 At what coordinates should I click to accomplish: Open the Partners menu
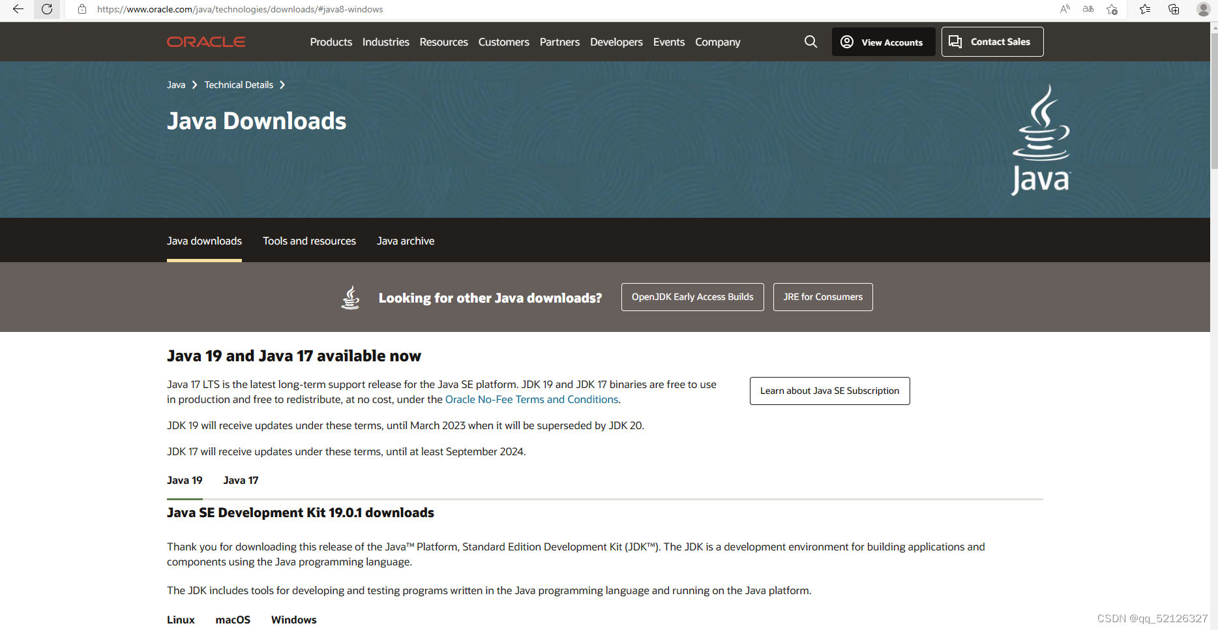[x=559, y=42]
